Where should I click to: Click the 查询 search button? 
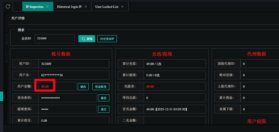click(x=87, y=39)
